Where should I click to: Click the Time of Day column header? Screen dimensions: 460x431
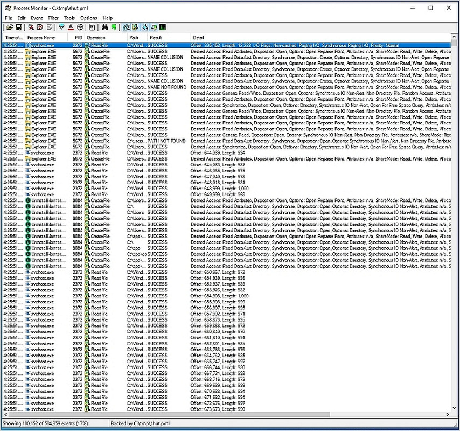click(13, 38)
